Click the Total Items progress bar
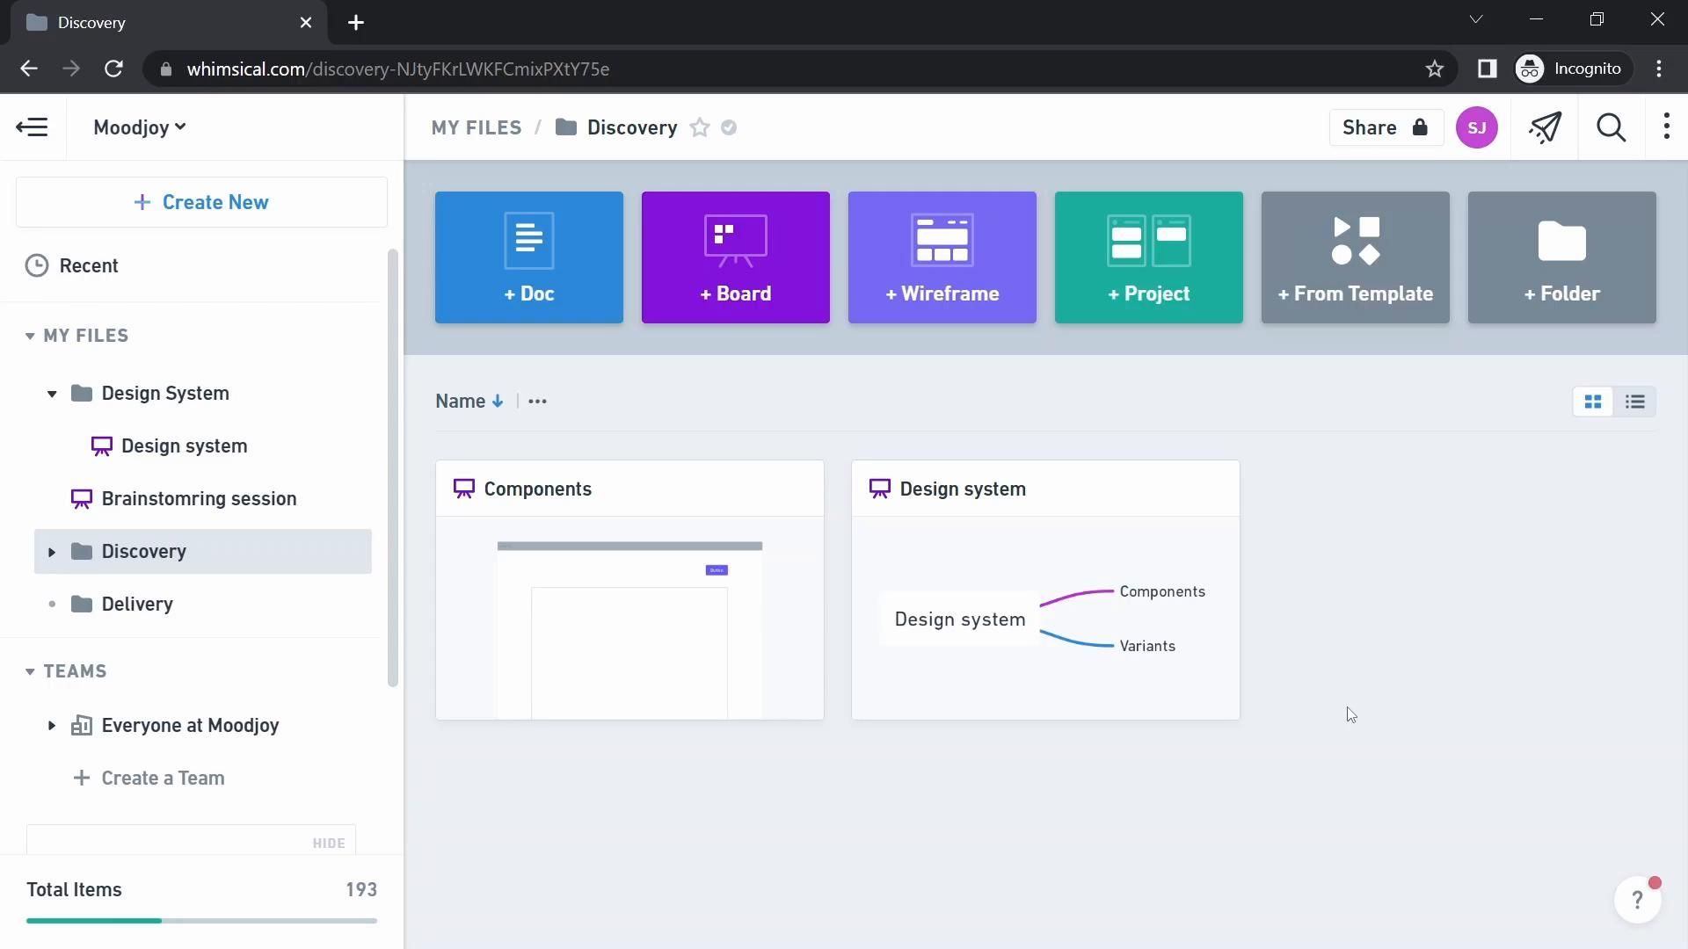 click(x=201, y=920)
